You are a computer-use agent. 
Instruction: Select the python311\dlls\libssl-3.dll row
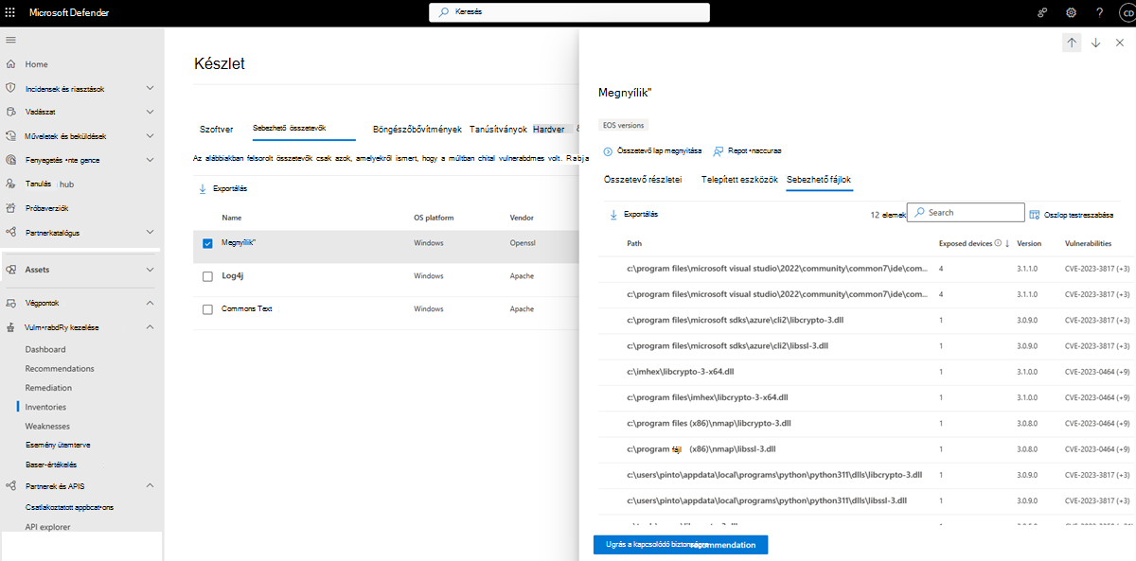coord(866,500)
